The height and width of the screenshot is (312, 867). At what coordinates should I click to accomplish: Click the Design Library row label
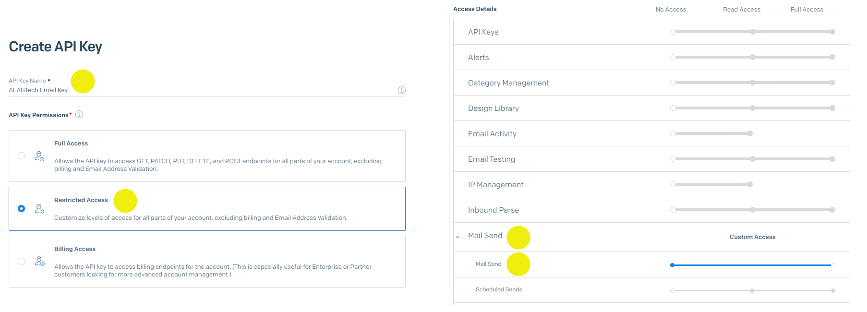pyautogui.click(x=494, y=108)
